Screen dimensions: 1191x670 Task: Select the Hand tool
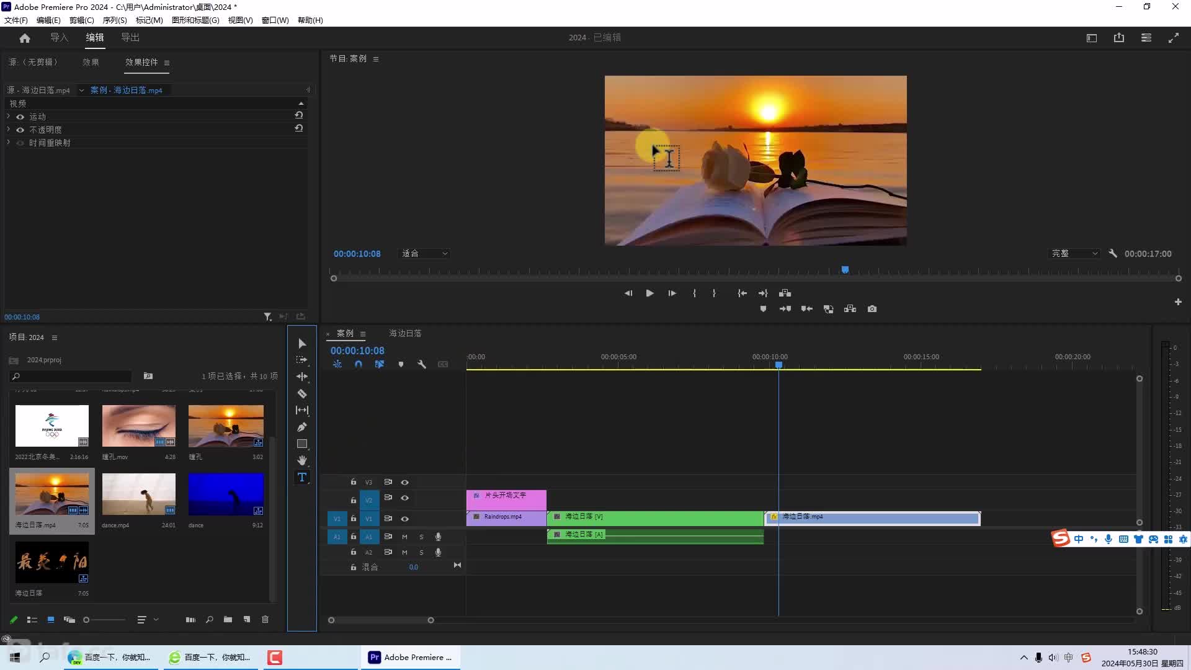pyautogui.click(x=302, y=460)
